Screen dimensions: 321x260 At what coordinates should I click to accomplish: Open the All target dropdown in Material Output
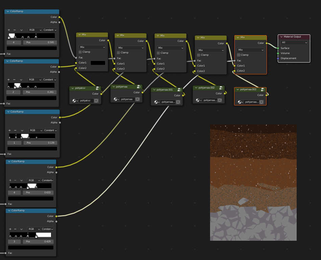pos(294,43)
